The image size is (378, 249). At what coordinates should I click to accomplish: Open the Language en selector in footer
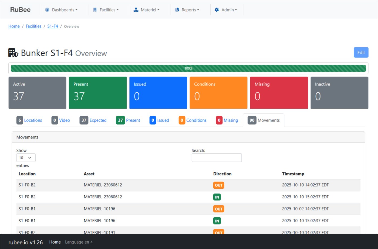pyautogui.click(x=79, y=242)
